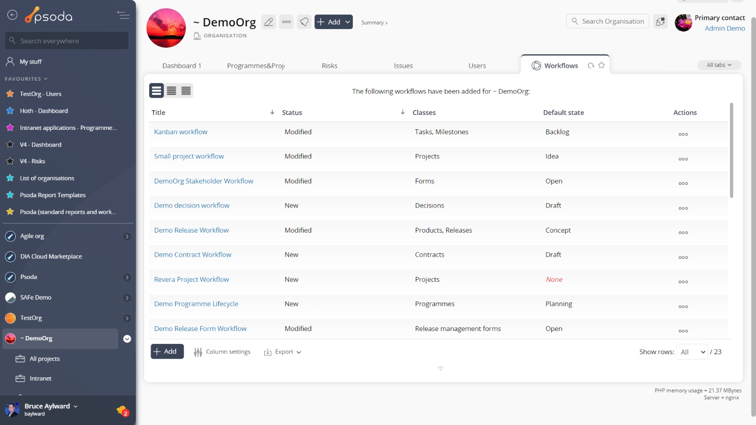Click the back arrow beside Psoda logo
This screenshot has width=756, height=425.
click(x=12, y=15)
